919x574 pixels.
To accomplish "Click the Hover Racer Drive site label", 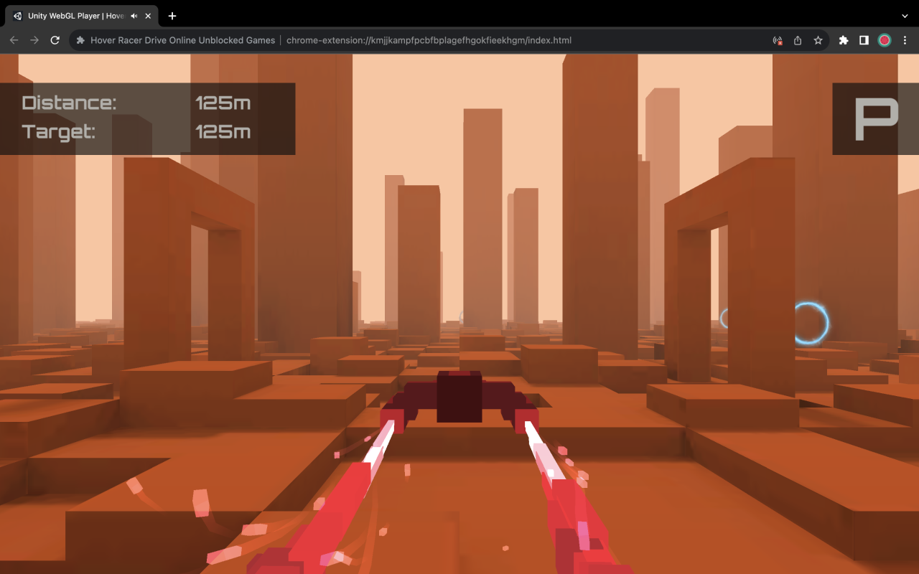I will click(x=182, y=40).
